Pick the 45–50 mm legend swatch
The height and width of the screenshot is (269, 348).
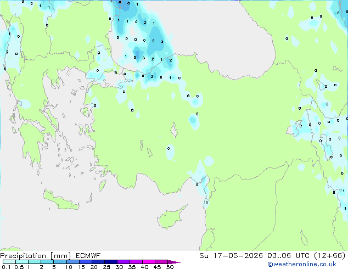tap(161, 262)
